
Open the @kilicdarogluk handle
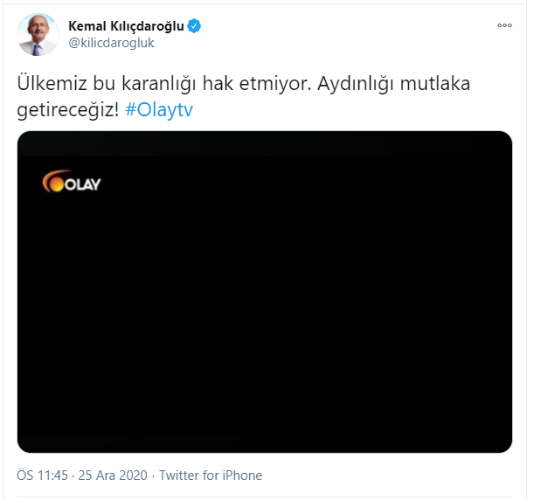point(111,43)
